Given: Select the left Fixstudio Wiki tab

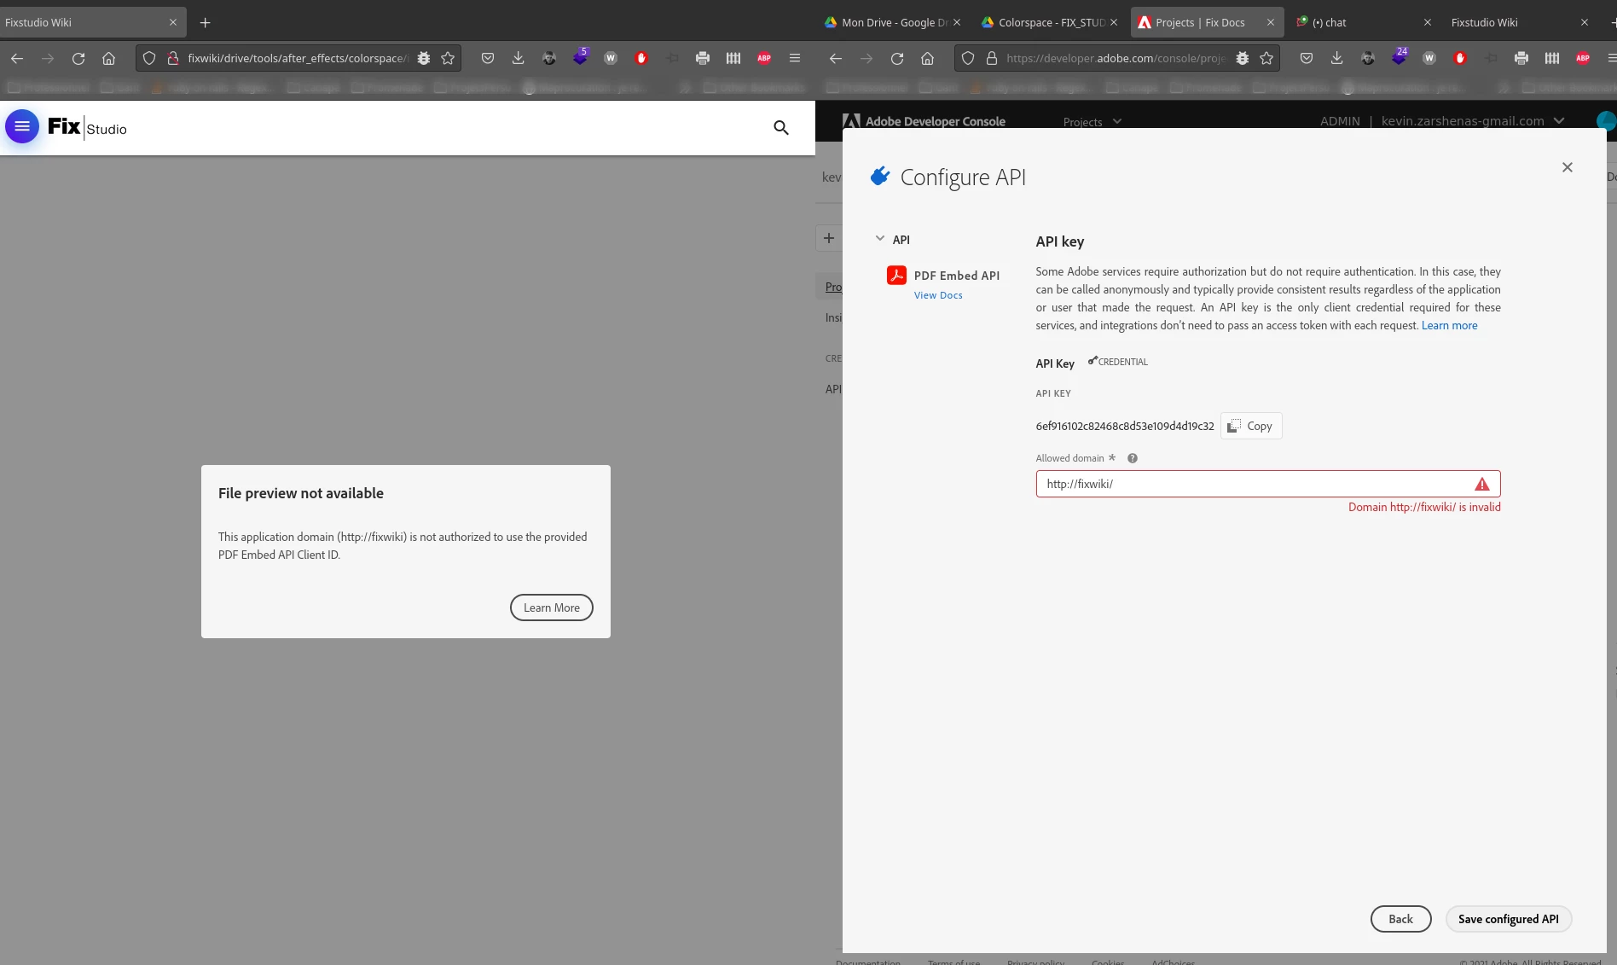Looking at the screenshot, I should click(92, 22).
